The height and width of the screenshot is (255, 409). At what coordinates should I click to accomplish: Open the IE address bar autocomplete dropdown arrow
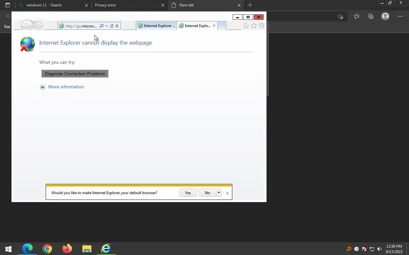(x=106, y=26)
